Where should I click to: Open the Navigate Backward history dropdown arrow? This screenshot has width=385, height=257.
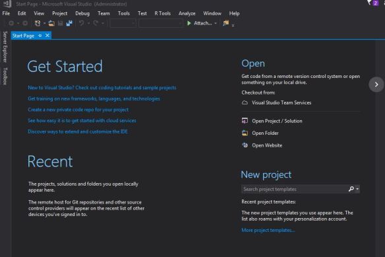click(x=18, y=23)
